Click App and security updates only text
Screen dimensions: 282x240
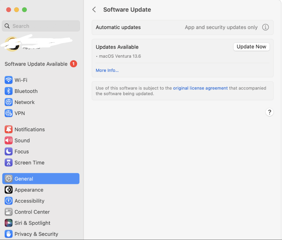[221, 27]
